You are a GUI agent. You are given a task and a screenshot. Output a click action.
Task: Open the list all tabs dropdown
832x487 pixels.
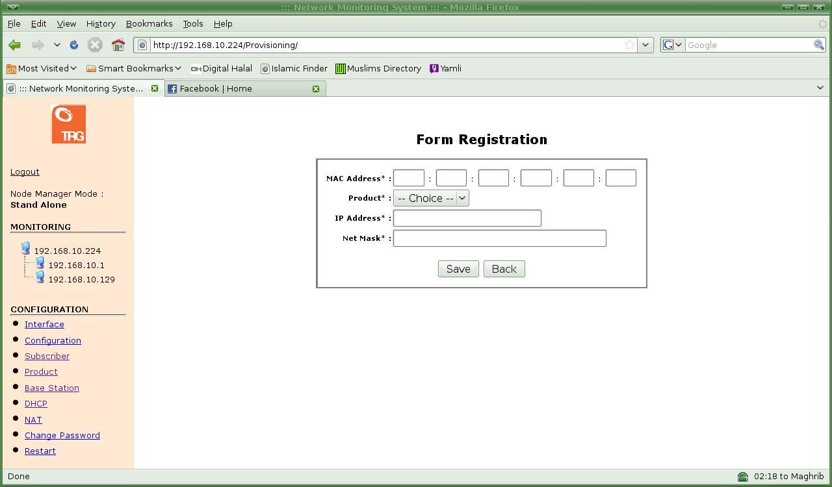click(x=820, y=88)
